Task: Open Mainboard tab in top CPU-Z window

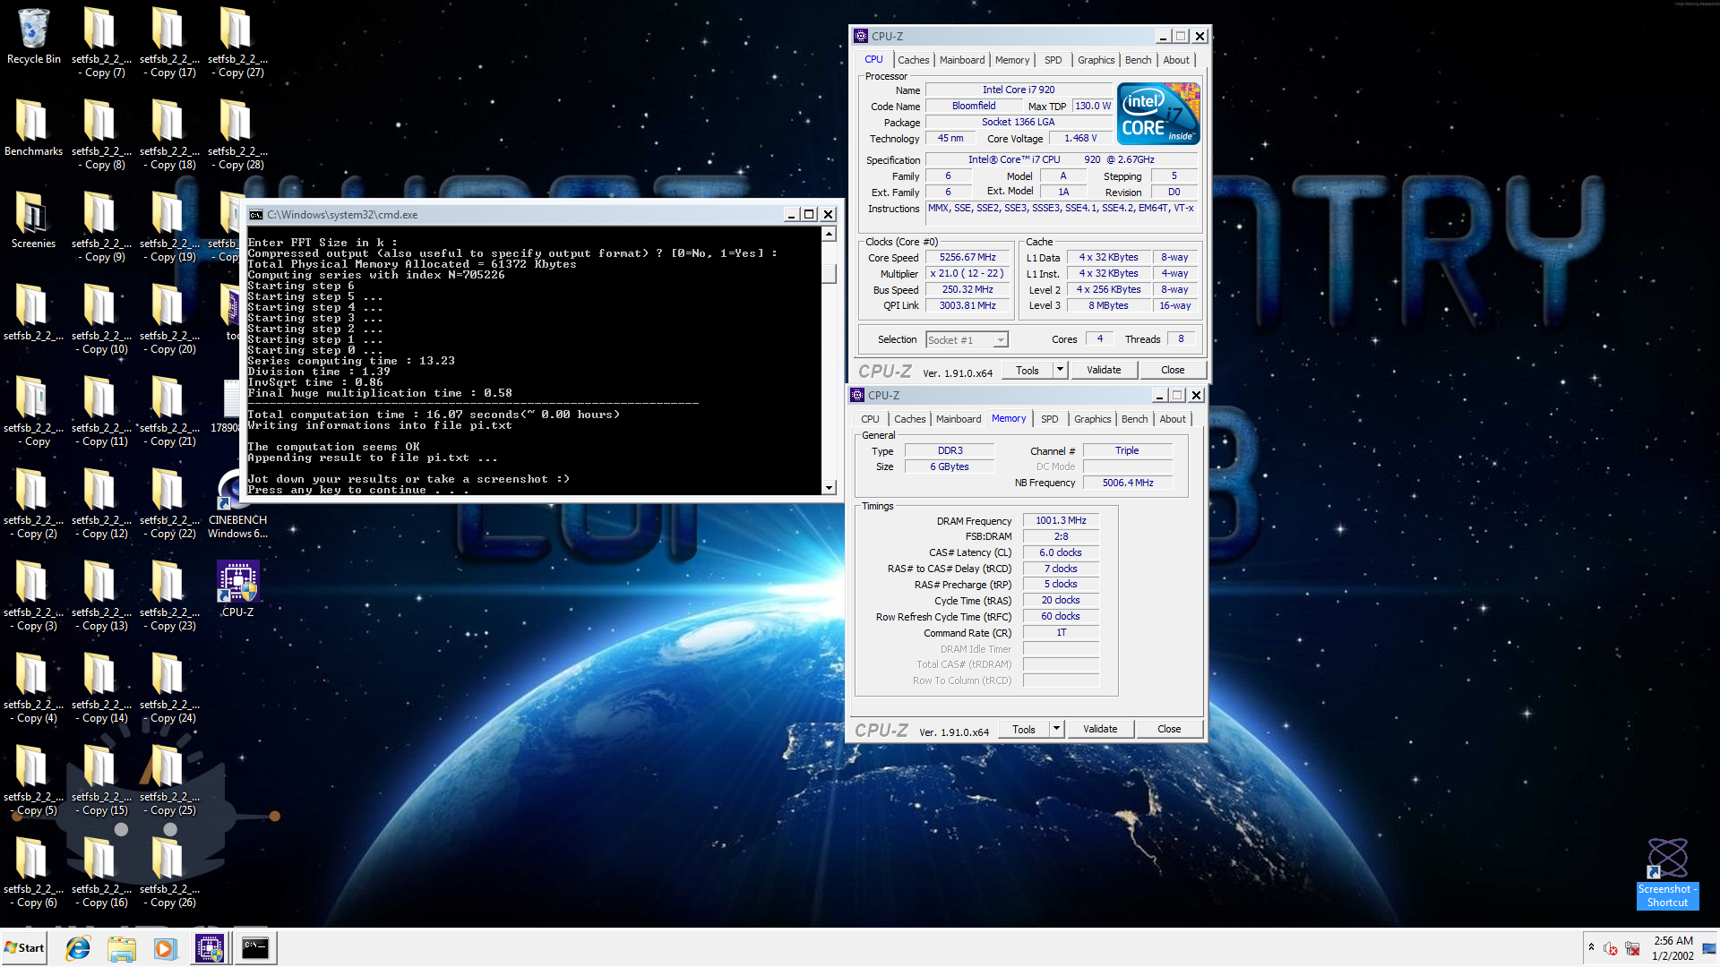Action: point(962,60)
